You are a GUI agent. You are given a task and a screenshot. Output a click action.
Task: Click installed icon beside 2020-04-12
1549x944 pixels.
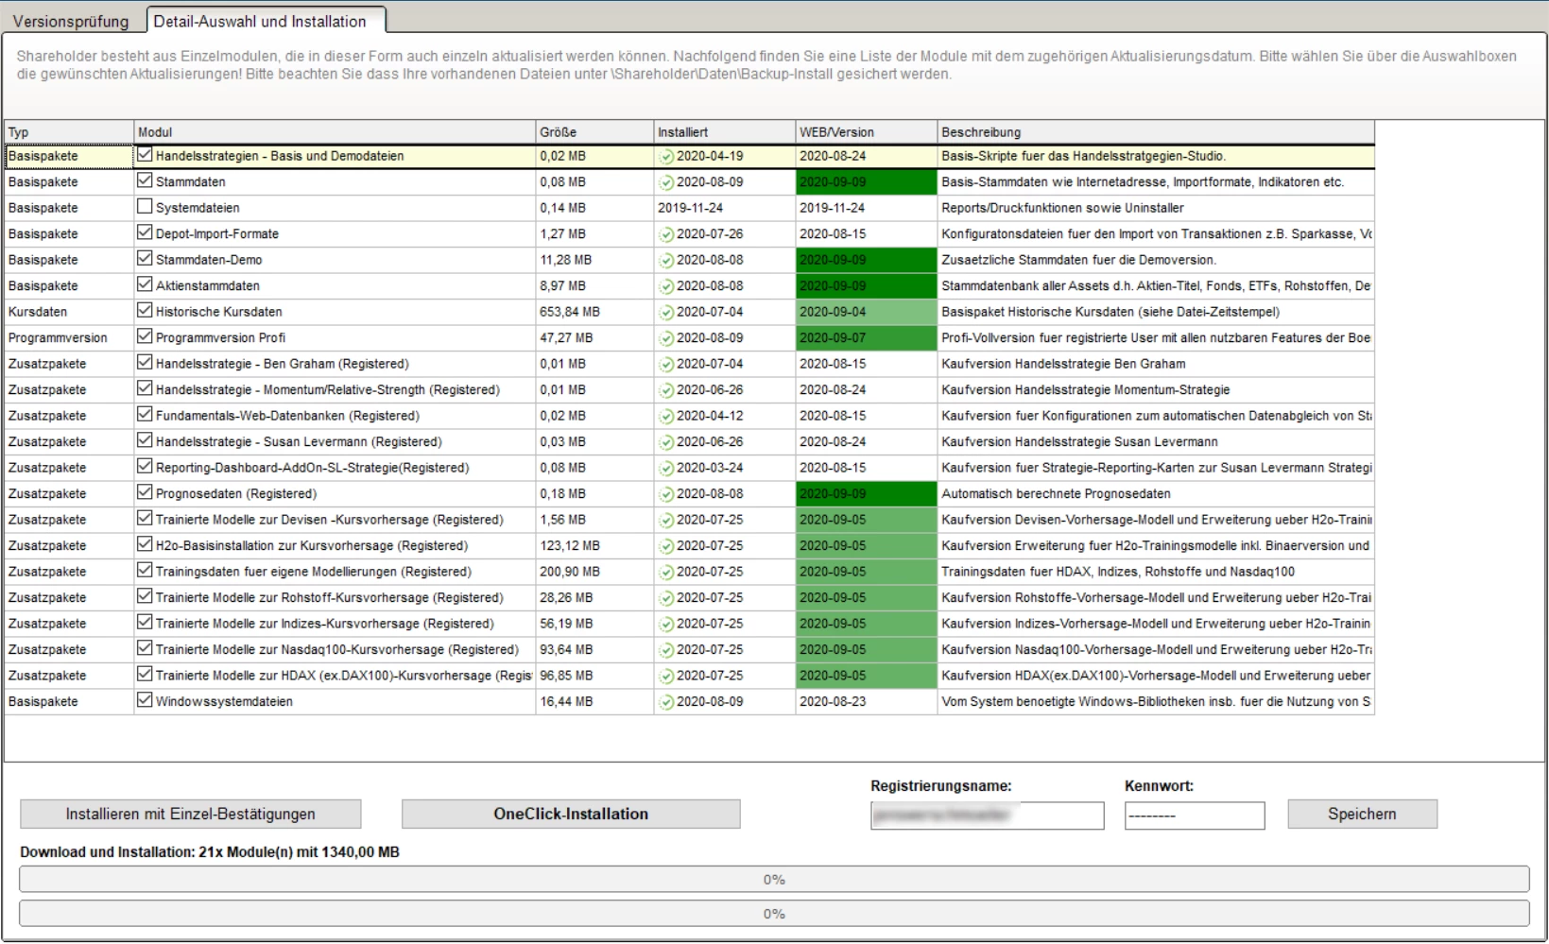pos(666,416)
